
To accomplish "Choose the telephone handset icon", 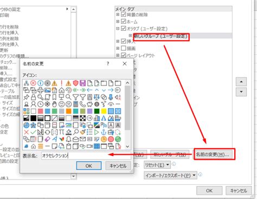I will (x=82, y=104).
